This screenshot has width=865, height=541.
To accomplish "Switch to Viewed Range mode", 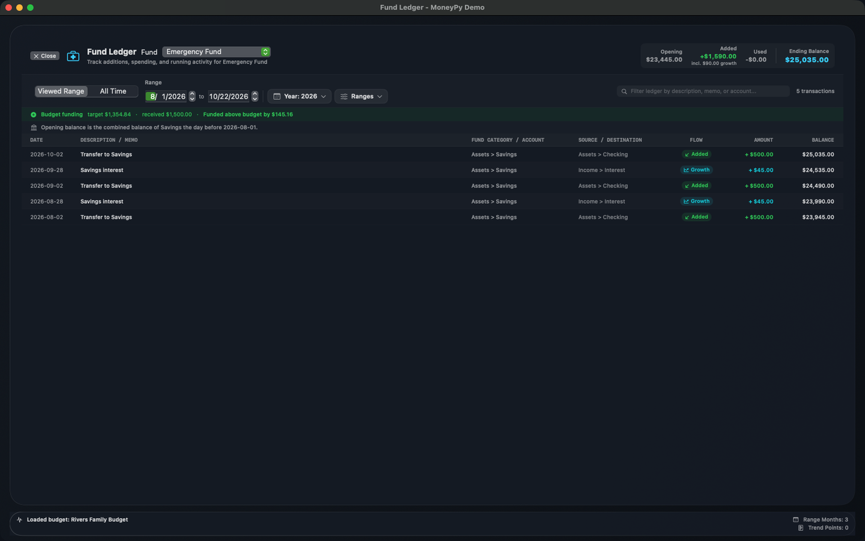I will click(x=61, y=91).
